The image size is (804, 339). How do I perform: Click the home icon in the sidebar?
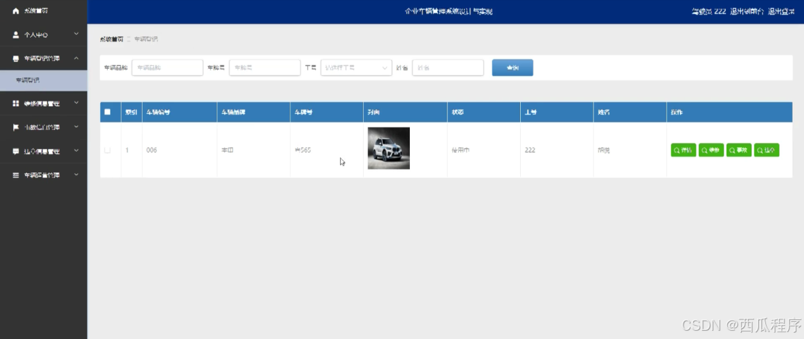(16, 11)
